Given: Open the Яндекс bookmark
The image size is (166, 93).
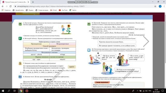Looking at the screenshot, I should pos(30,10).
